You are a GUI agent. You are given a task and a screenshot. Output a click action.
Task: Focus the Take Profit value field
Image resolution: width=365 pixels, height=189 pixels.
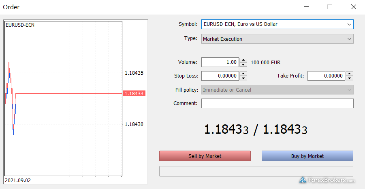coord(326,76)
